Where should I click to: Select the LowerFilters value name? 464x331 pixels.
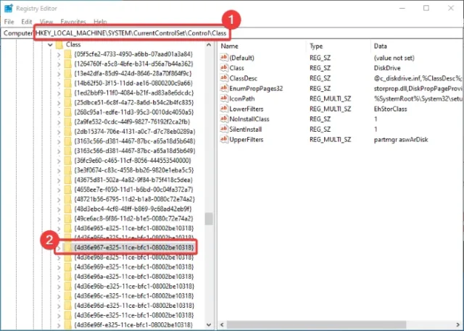[x=246, y=109]
